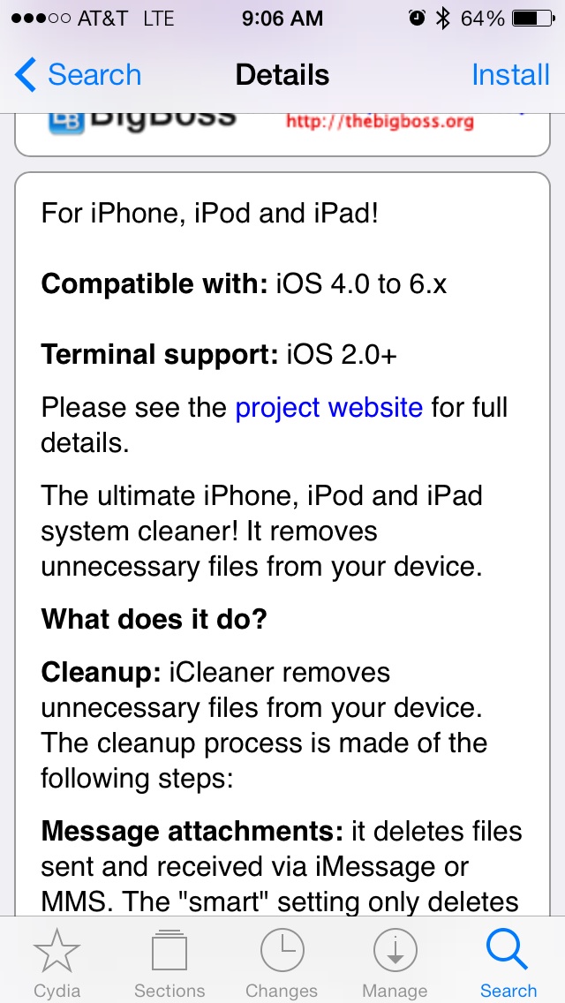Tap the Install button
565x1003 pixels.
[510, 75]
